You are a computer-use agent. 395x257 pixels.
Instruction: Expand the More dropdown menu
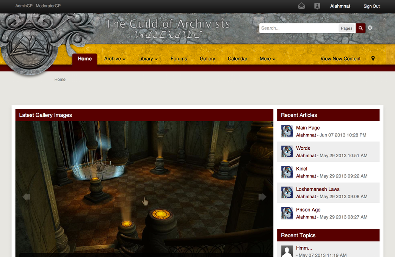coord(267,59)
